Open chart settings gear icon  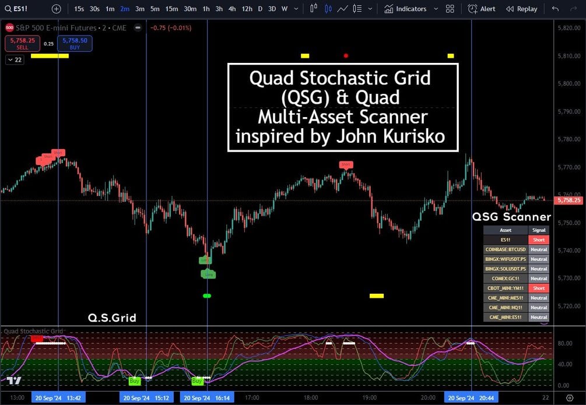(570, 397)
